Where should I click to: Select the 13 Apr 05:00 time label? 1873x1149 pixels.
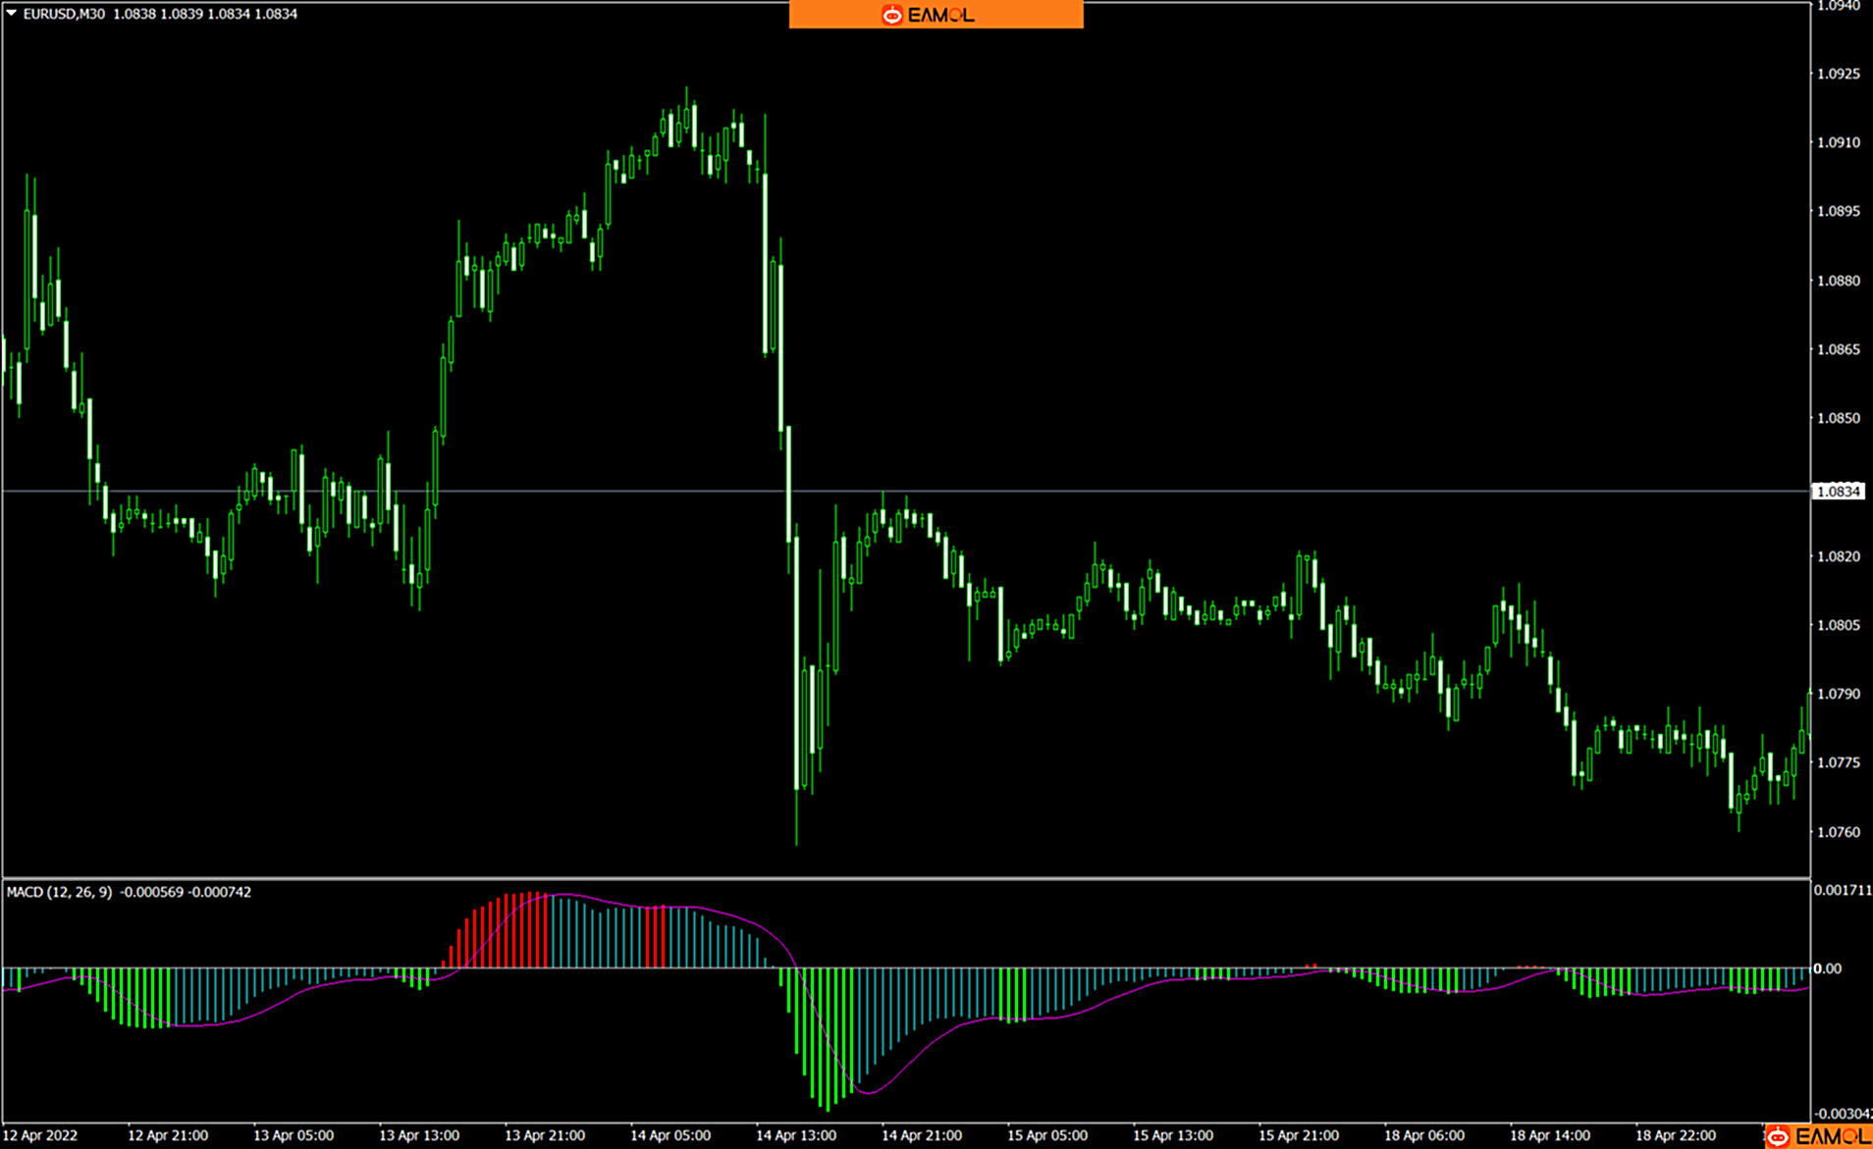point(294,1135)
